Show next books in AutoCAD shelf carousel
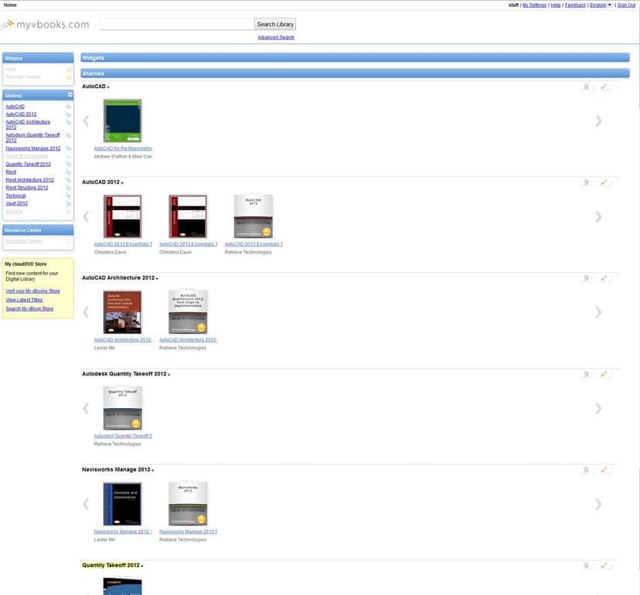This screenshot has height=595, width=640. tap(598, 121)
